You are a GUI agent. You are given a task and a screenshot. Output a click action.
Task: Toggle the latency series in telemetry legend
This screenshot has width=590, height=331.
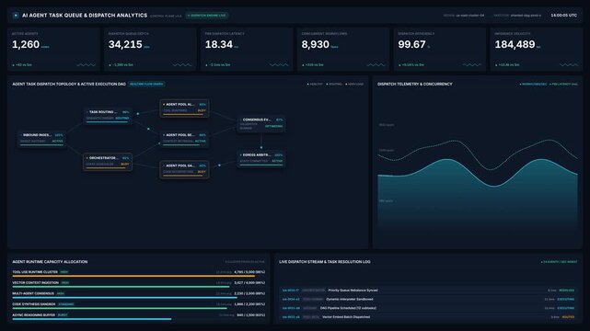tap(563, 85)
